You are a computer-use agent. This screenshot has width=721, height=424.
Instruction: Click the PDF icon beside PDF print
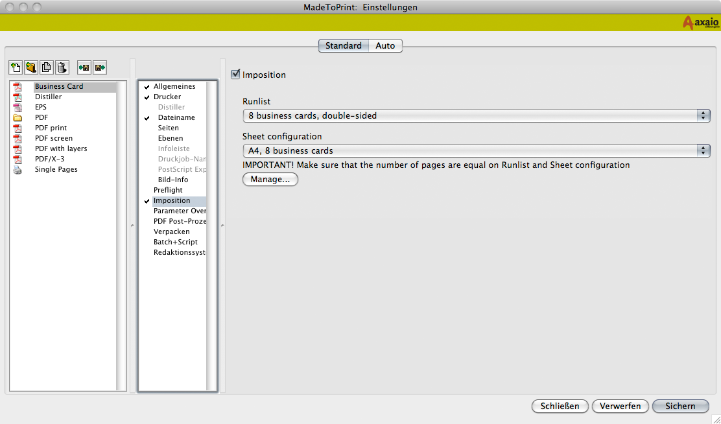point(18,128)
